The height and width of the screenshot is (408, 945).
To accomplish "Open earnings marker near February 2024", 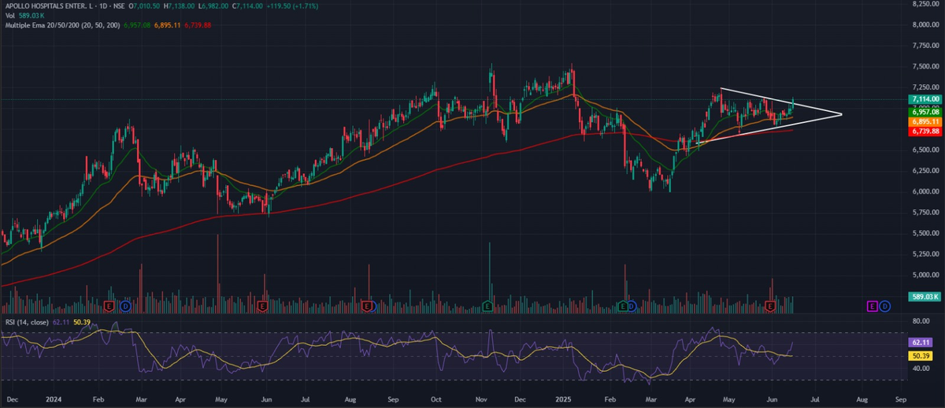I will point(109,305).
